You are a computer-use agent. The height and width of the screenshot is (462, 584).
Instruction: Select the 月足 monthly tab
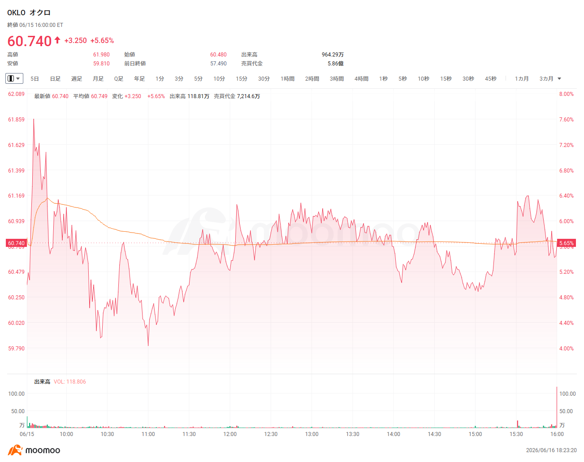[x=98, y=79]
